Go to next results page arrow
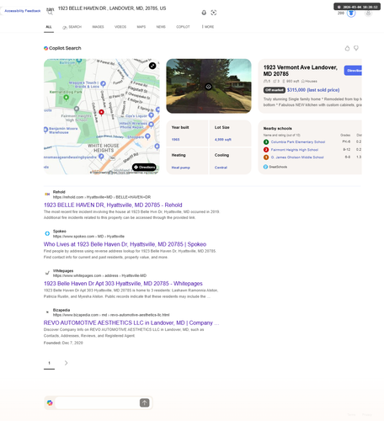Image resolution: width=384 pixels, height=421 pixels. pos(66,363)
